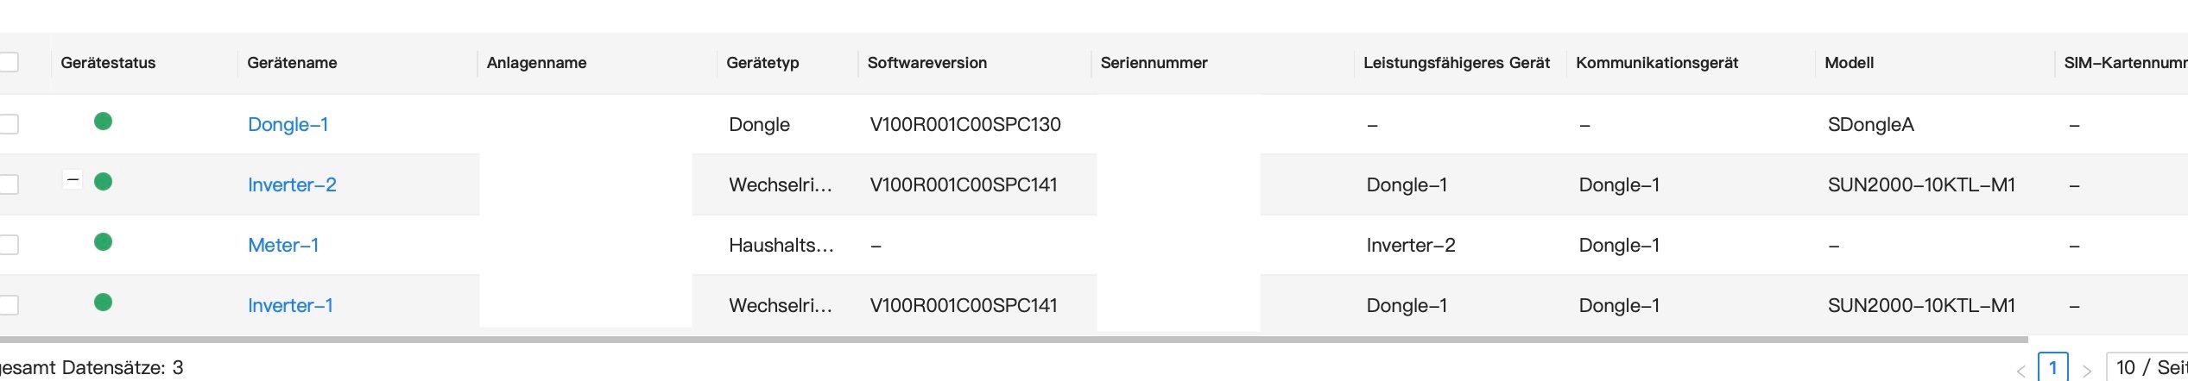Toggle the select-all checkbox in header
Image resolution: width=2188 pixels, height=381 pixels.
tap(9, 63)
